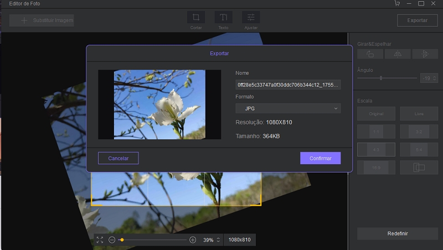Click the swap orientation scale icon
The image size is (443, 250).
419,168
